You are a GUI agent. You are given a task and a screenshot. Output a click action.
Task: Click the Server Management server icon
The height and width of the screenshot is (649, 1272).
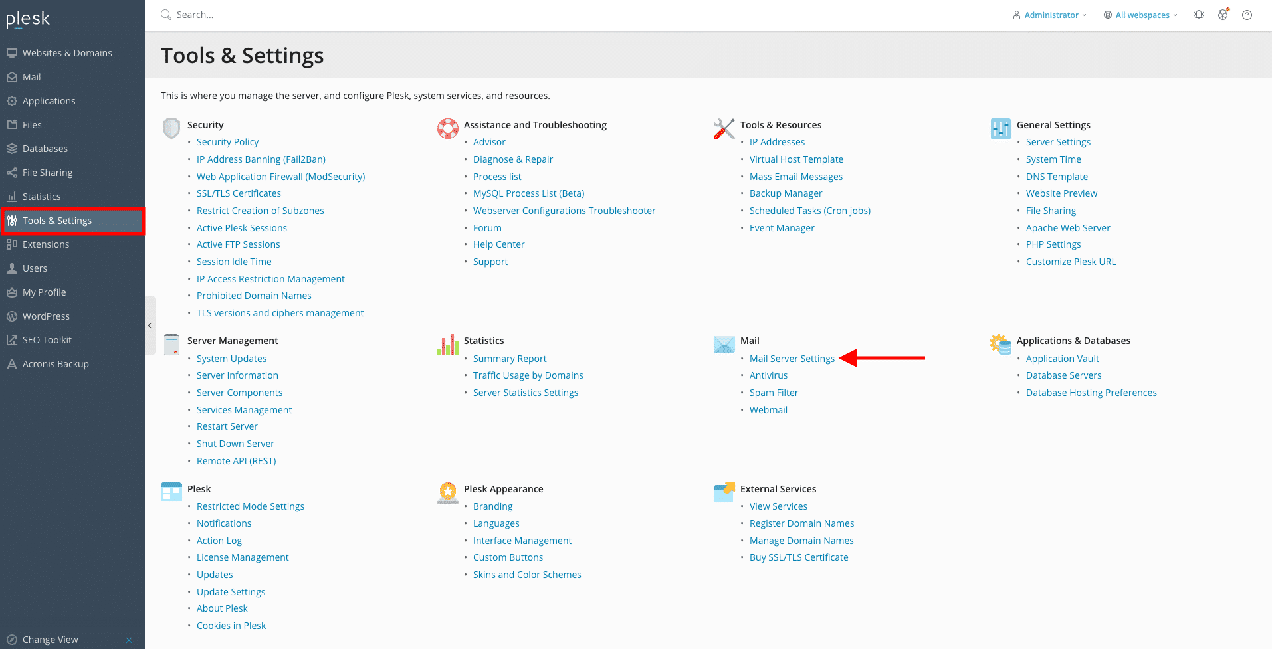click(x=171, y=345)
